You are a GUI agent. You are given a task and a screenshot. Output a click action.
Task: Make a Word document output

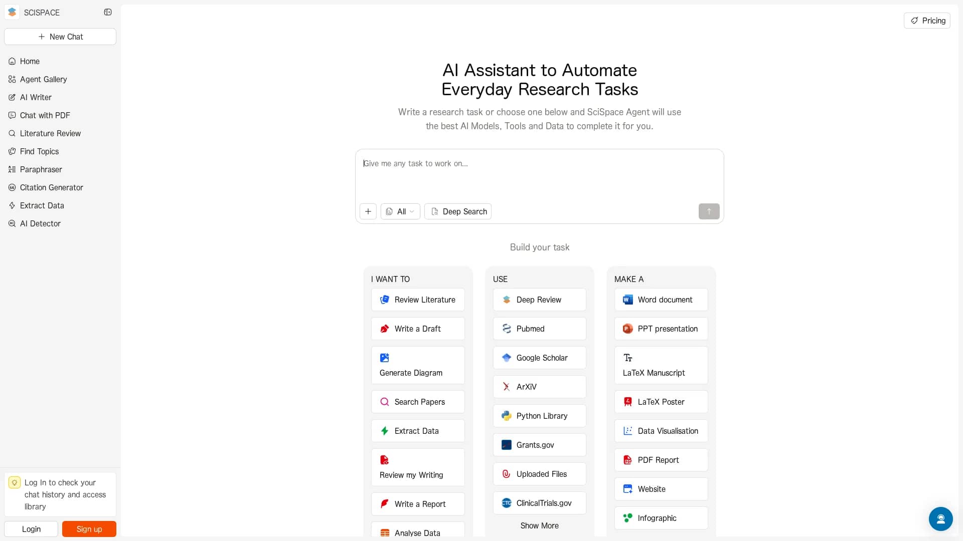click(661, 300)
